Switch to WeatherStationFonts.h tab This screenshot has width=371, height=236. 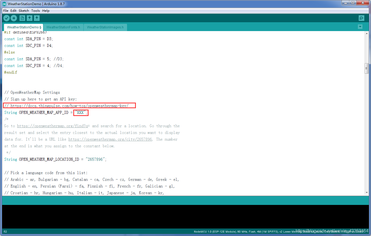coord(63,27)
